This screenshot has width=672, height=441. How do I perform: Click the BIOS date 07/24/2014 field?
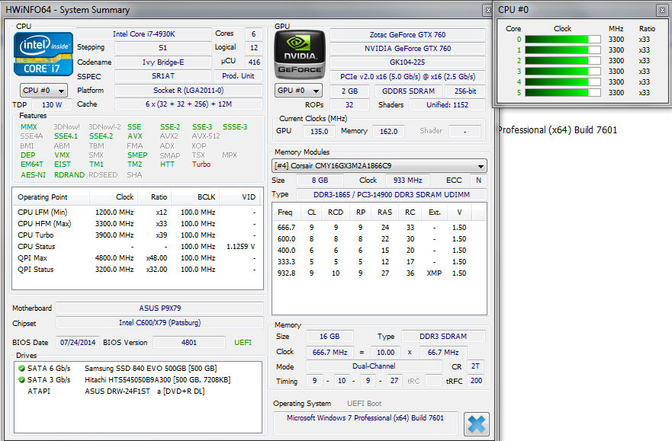point(78,343)
